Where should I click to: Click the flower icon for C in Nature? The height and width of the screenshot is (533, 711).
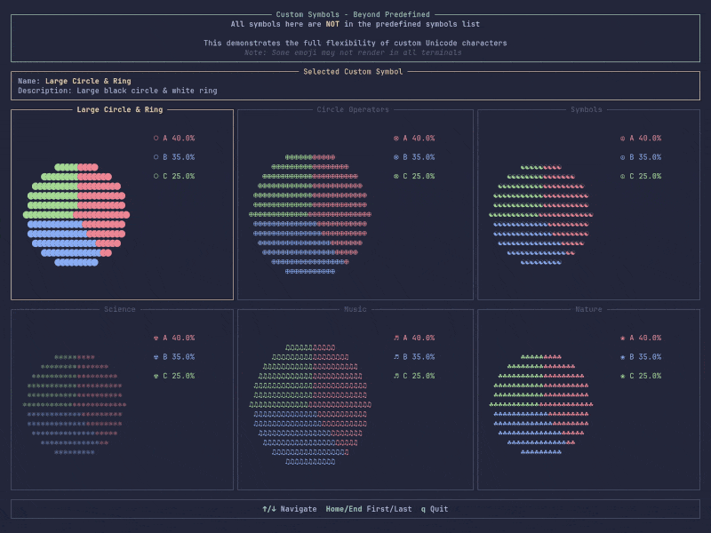coord(623,377)
